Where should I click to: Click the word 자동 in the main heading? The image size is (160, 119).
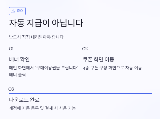tap(17, 23)
